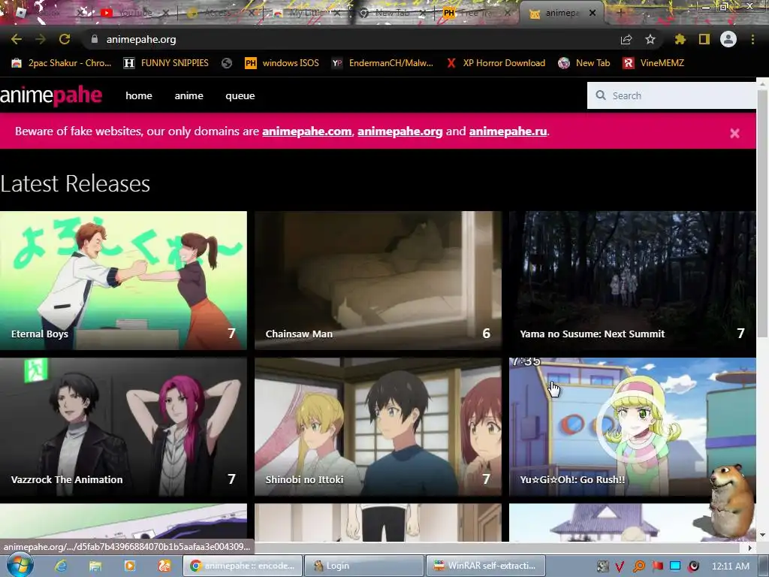Follow the animepahe.com link in banner
769x577 pixels.
tap(306, 131)
